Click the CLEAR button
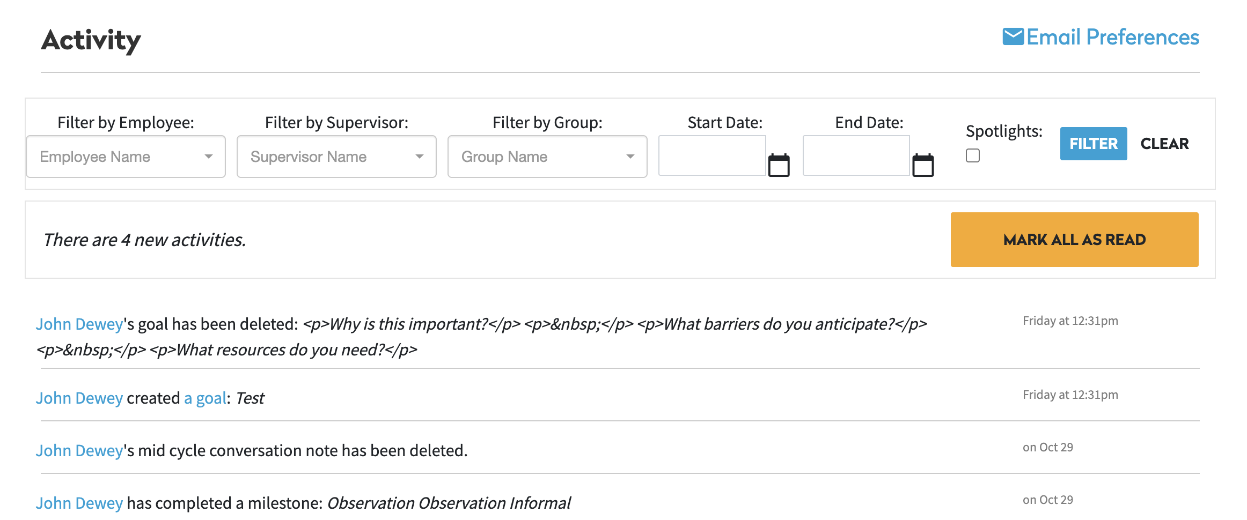1247x520 pixels. pyautogui.click(x=1164, y=144)
